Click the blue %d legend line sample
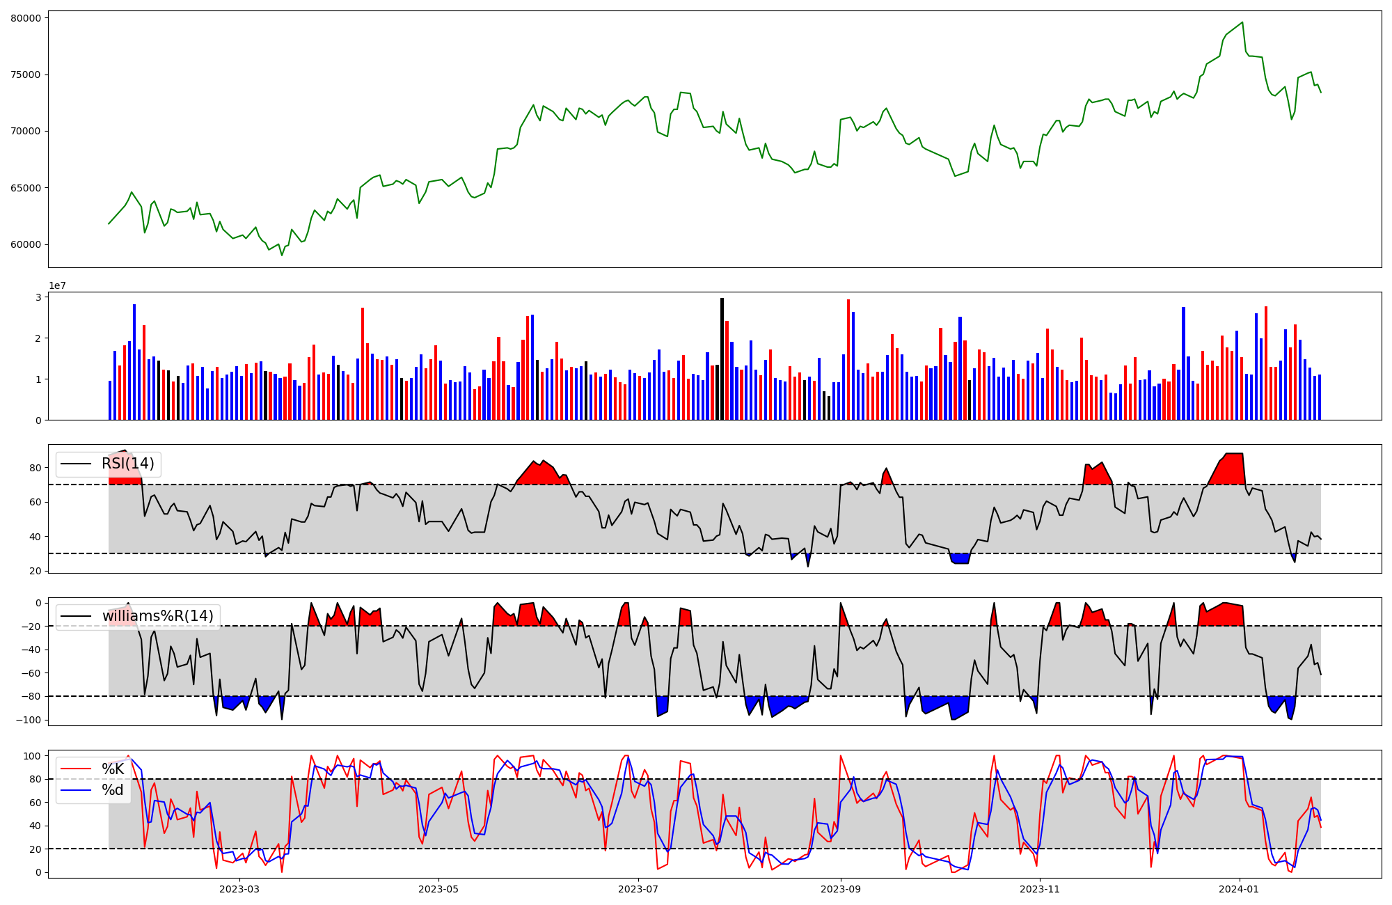 pyautogui.click(x=76, y=790)
